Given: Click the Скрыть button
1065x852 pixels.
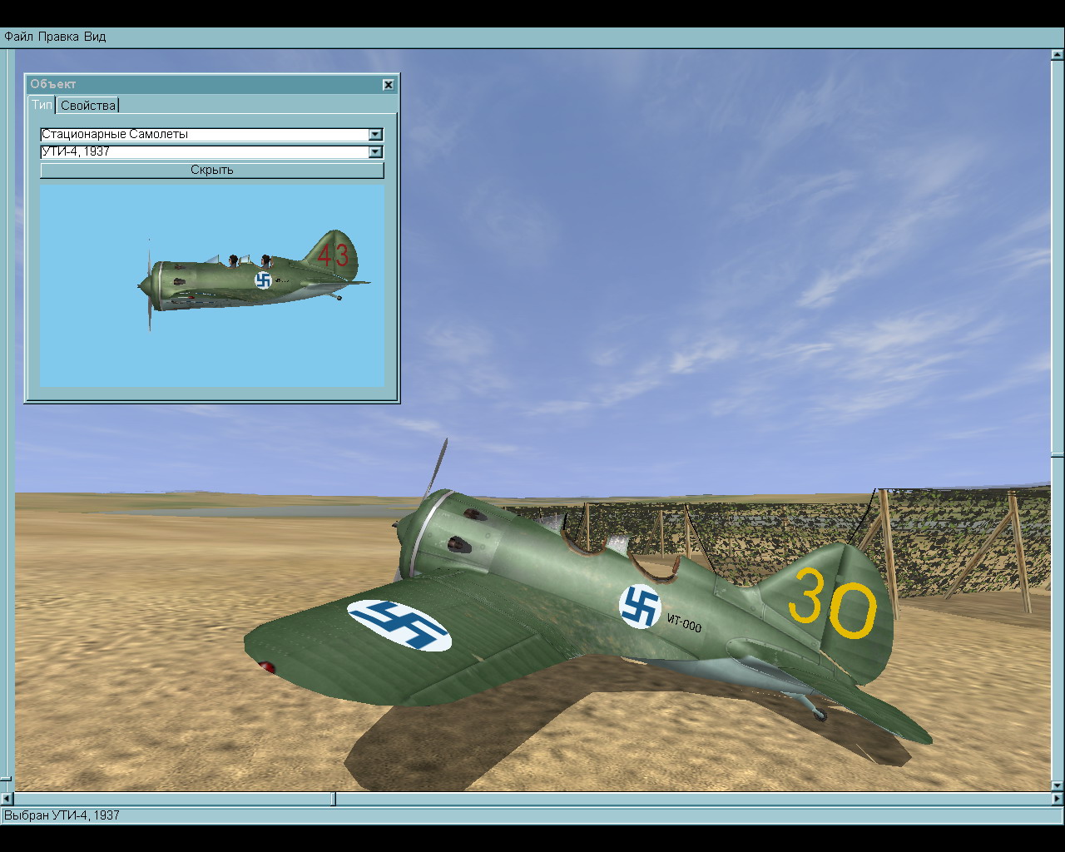Looking at the screenshot, I should click(x=212, y=170).
